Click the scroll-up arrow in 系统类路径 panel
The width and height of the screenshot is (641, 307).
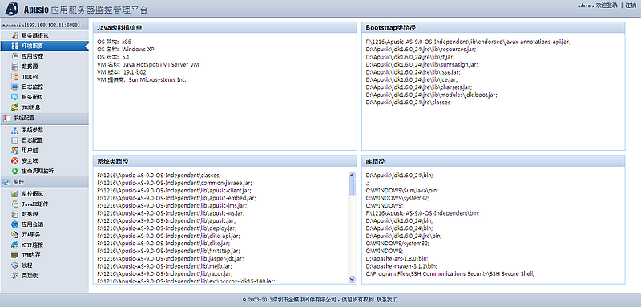[353, 175]
